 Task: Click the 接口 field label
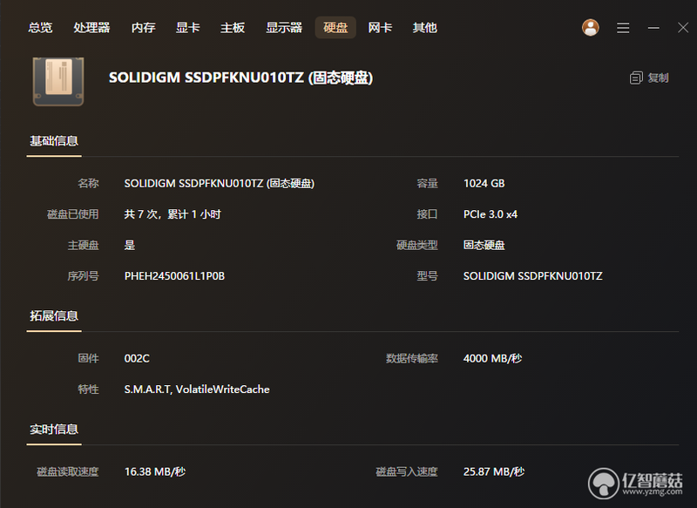click(x=427, y=214)
